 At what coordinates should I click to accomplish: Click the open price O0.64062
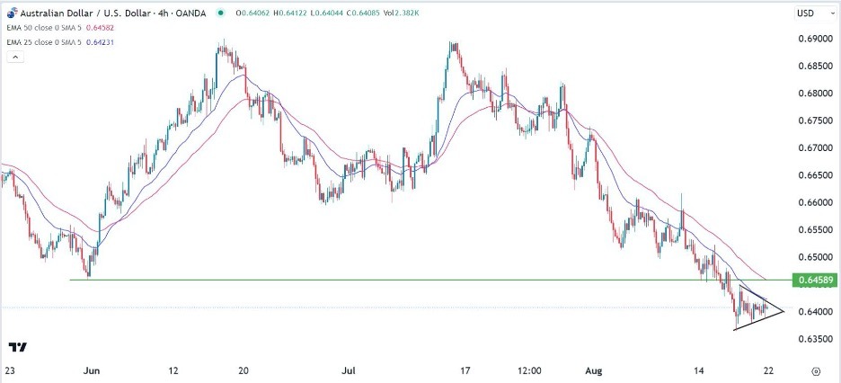(251, 13)
